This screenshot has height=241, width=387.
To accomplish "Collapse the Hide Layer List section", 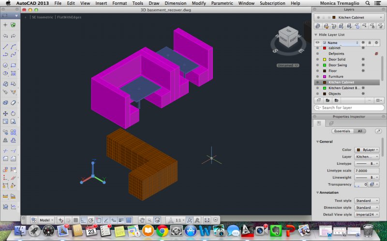I will pyautogui.click(x=316, y=35).
